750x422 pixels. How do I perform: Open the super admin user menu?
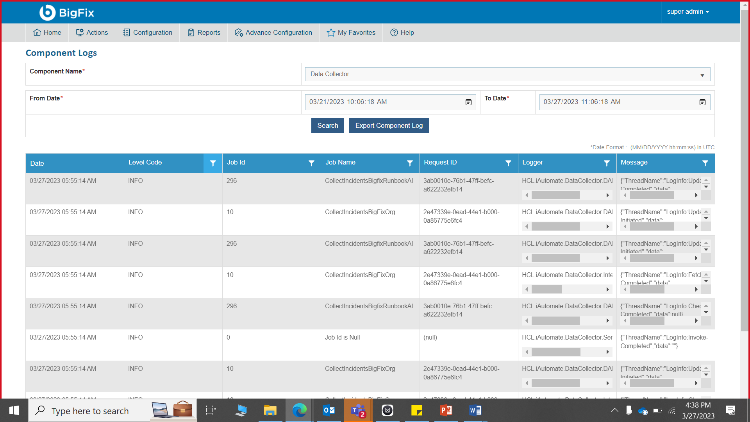pos(687,12)
